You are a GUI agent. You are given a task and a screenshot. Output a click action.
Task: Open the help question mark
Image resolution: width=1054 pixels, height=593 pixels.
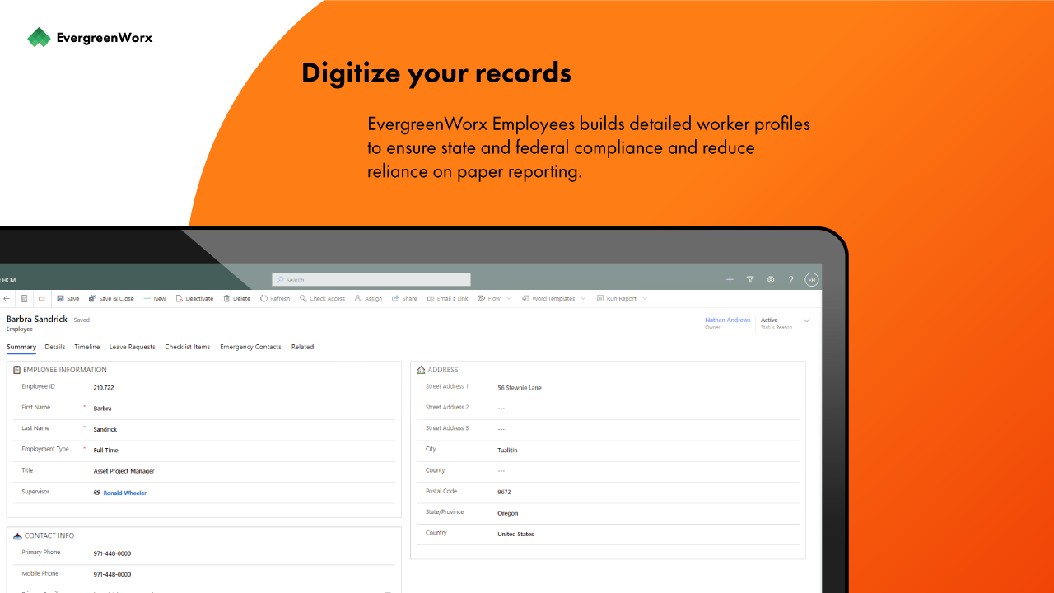tap(791, 280)
